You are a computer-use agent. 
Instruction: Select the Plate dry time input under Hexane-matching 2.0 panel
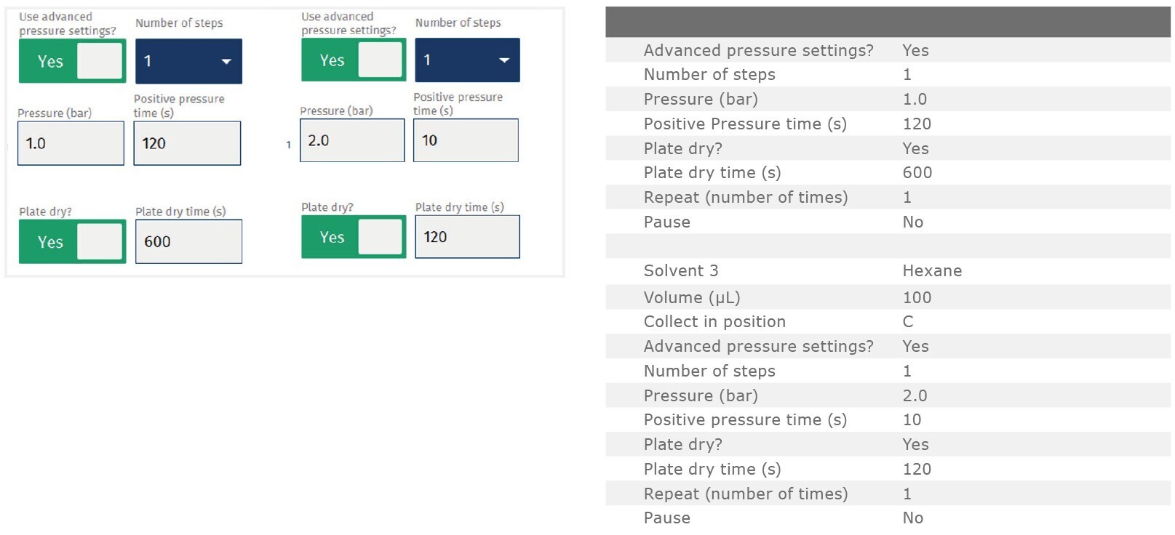467,237
